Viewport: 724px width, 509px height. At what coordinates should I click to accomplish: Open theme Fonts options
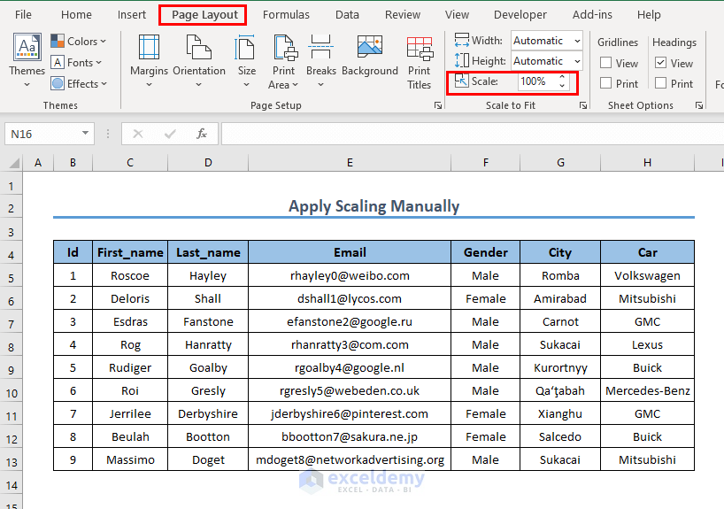click(x=79, y=63)
